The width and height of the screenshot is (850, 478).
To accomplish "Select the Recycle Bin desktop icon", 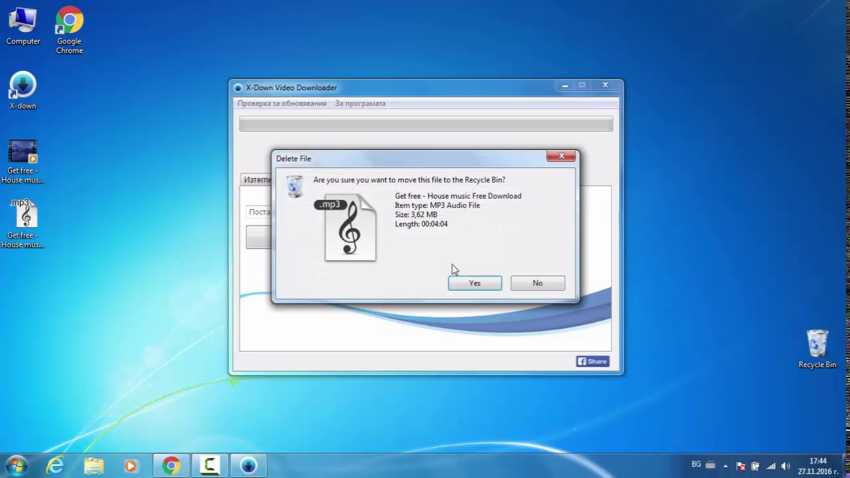I will coord(817,349).
